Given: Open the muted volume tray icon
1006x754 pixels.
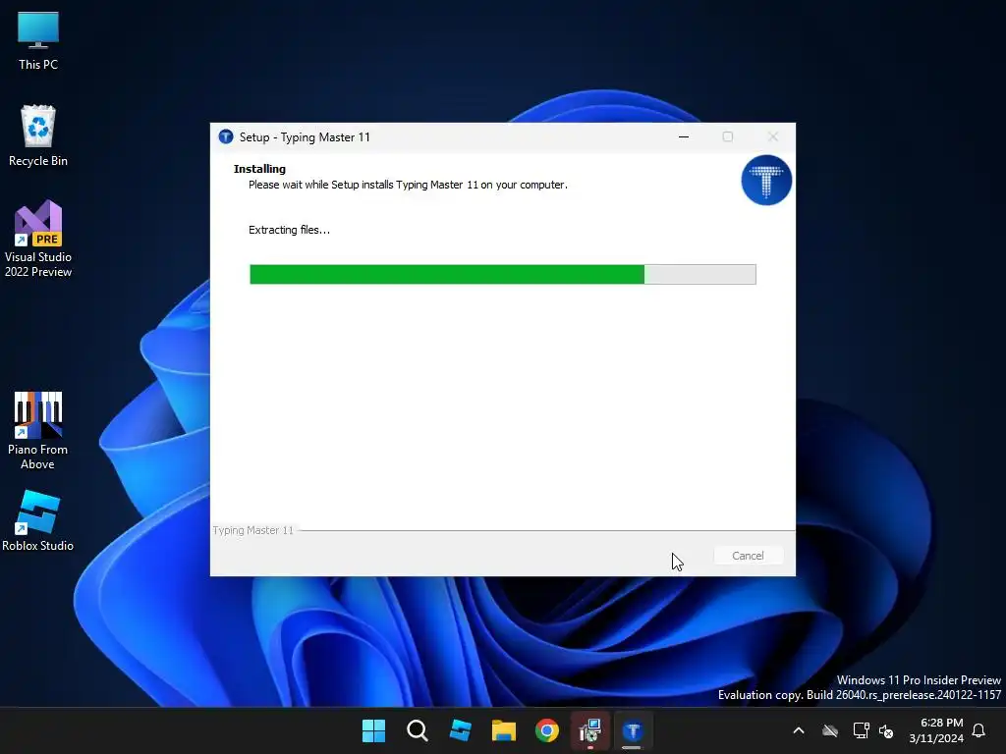Looking at the screenshot, I should pos(887,730).
